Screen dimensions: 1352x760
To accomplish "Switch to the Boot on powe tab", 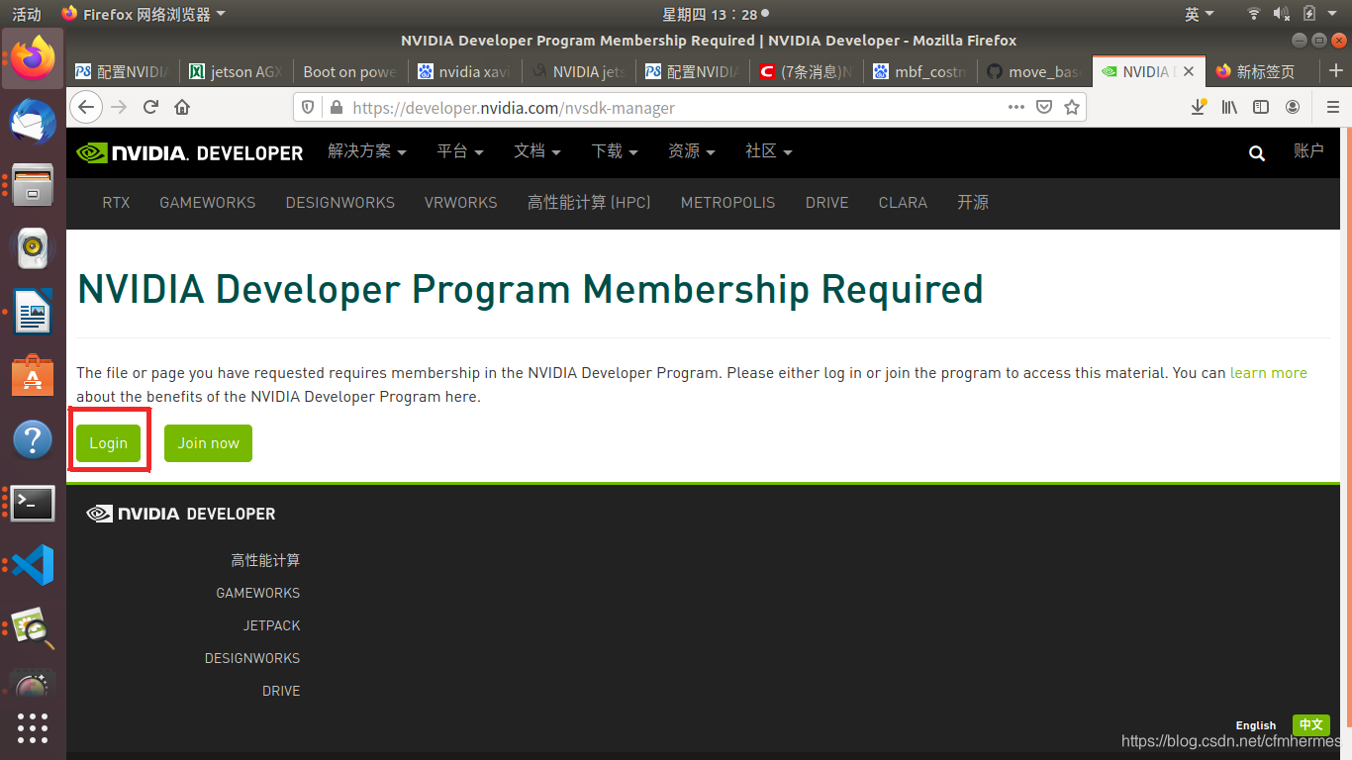I will [x=349, y=71].
